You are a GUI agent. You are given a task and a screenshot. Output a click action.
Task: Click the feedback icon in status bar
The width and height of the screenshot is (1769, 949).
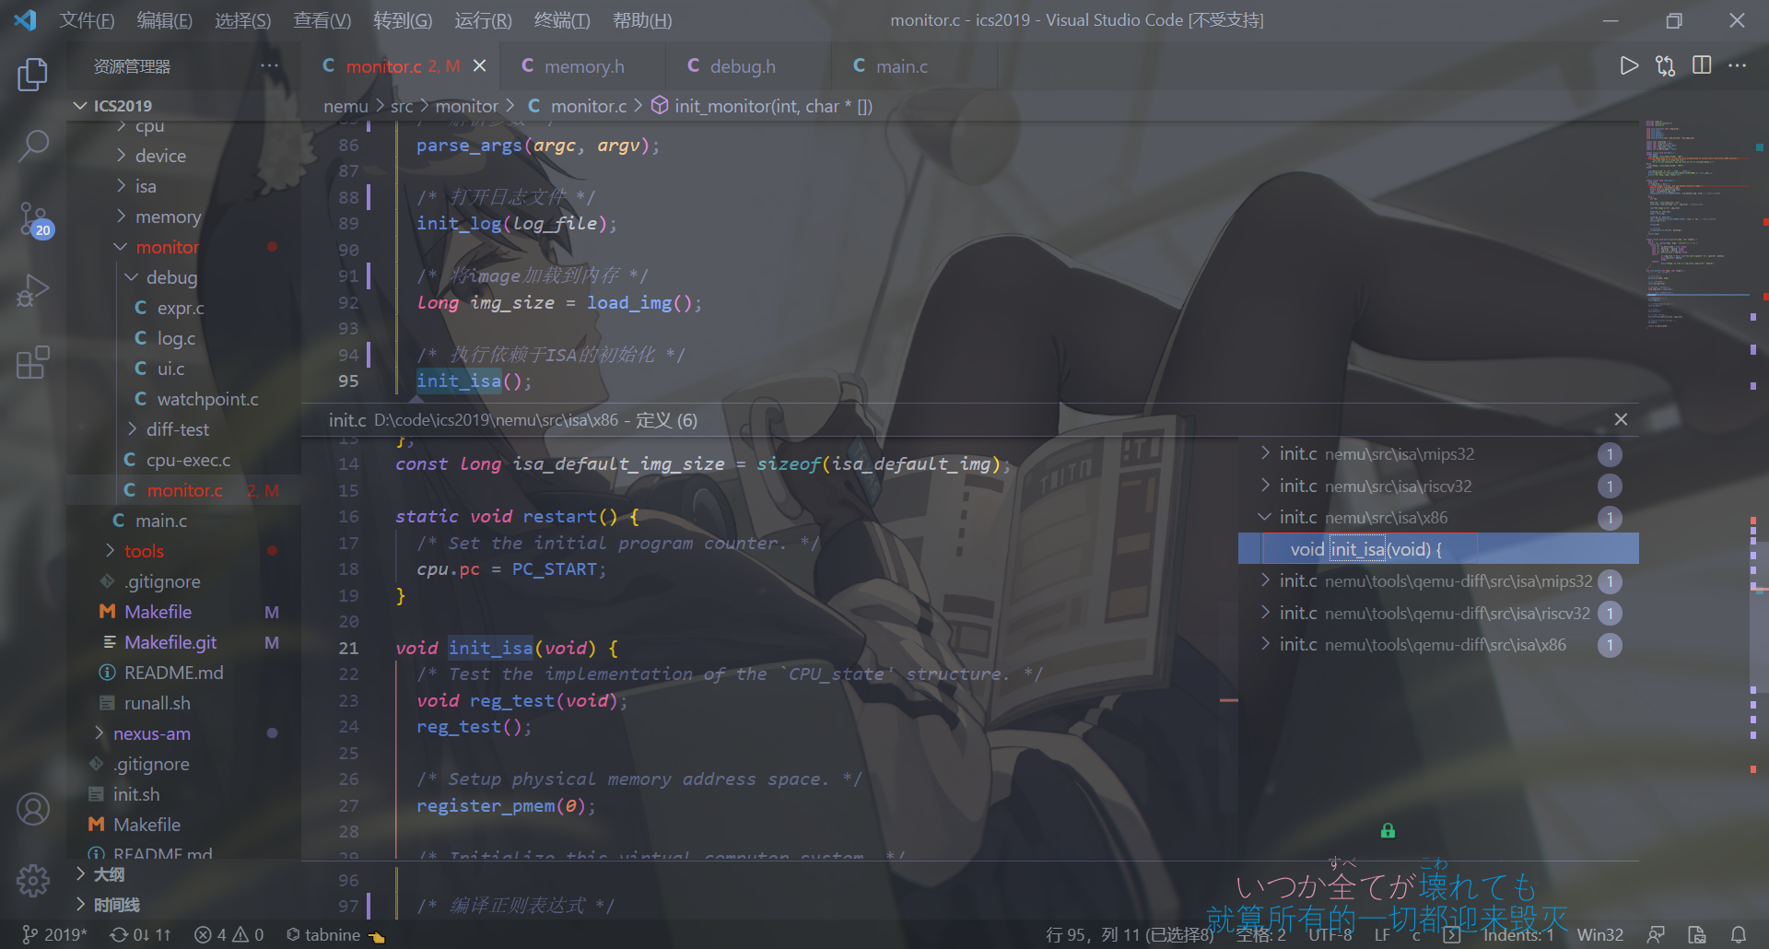pyautogui.click(x=1656, y=934)
